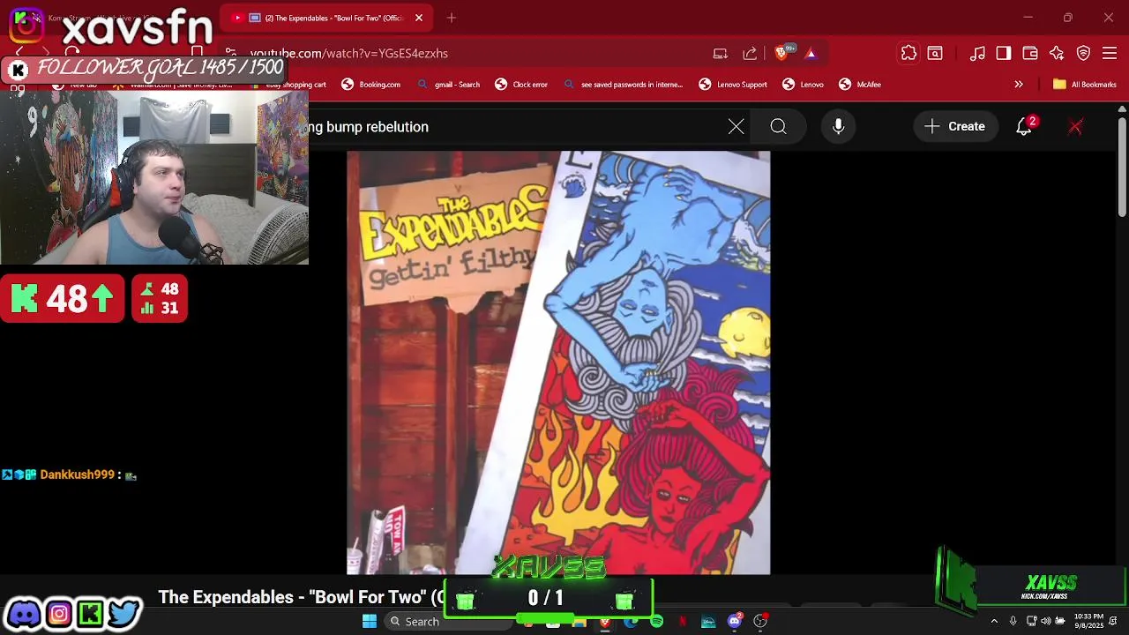Show hidden system tray icons

pyautogui.click(x=994, y=622)
